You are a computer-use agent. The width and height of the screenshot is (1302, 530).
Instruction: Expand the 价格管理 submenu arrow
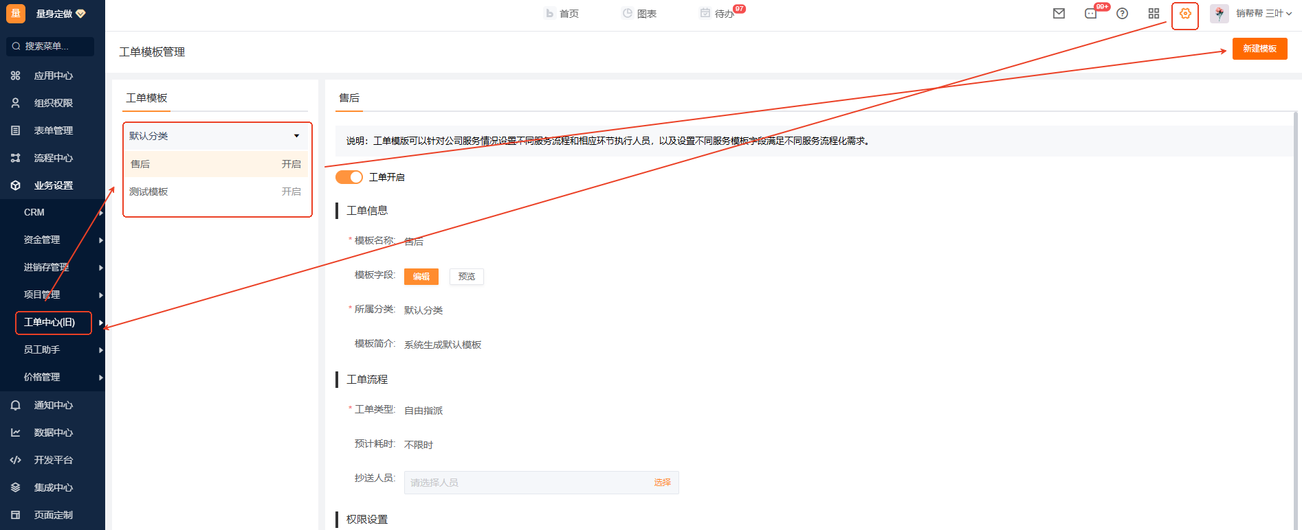tap(100, 378)
